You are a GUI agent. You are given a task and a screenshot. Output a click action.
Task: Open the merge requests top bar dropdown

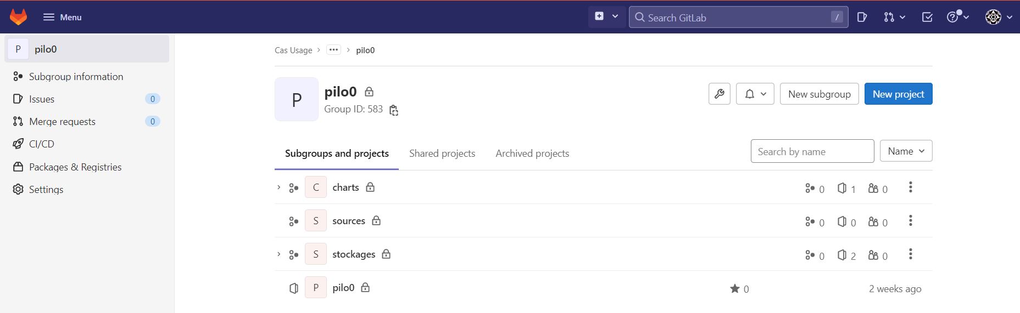[894, 18]
